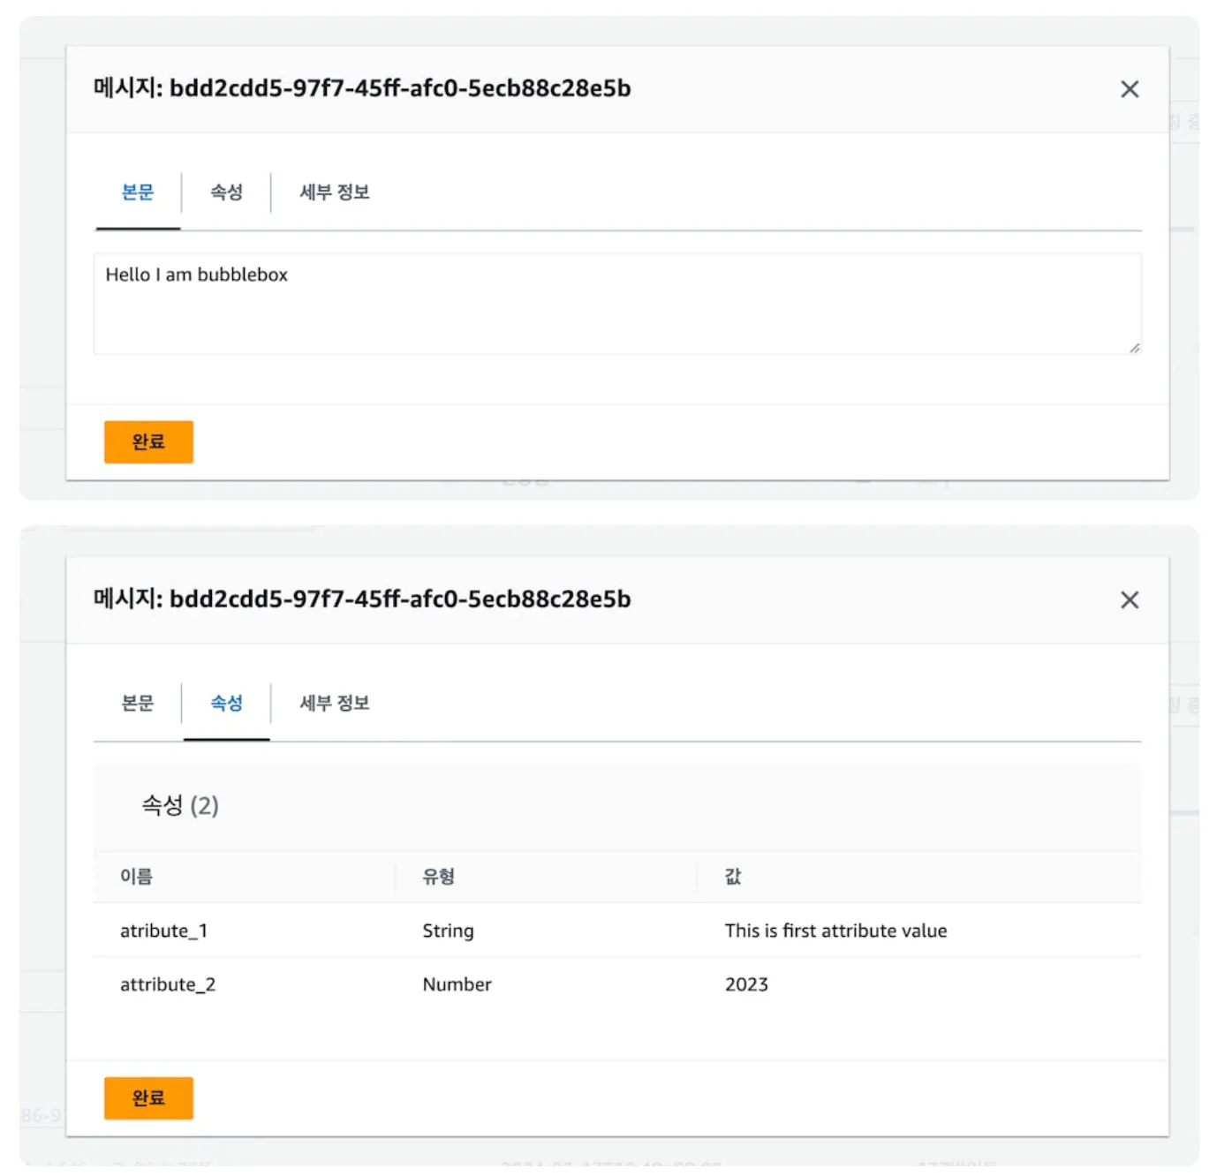1217x1176 pixels.
Task: Select the atribute_1 row name
Action: tap(163, 931)
